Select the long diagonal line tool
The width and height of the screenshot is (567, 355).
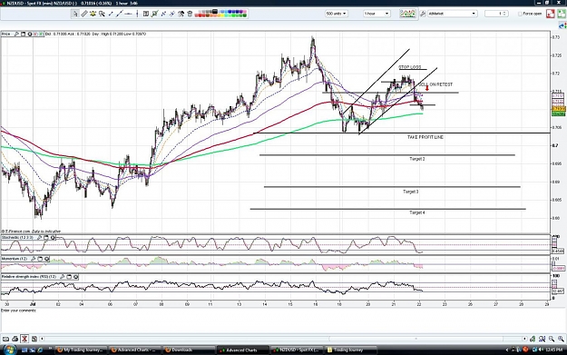[119, 14]
